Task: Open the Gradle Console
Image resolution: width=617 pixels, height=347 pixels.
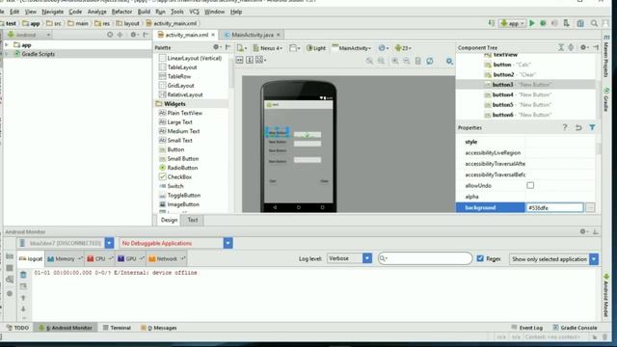Action: point(575,328)
